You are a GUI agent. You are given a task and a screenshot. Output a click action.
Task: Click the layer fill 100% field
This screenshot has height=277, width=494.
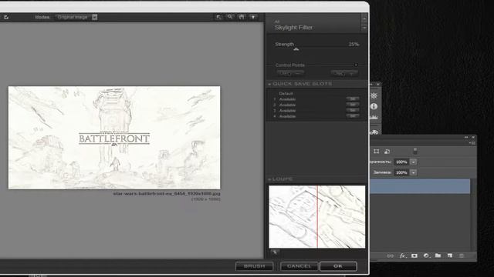coord(401,172)
